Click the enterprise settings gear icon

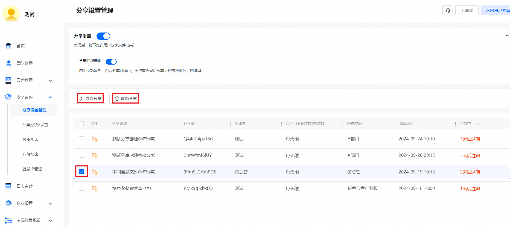click(8, 203)
